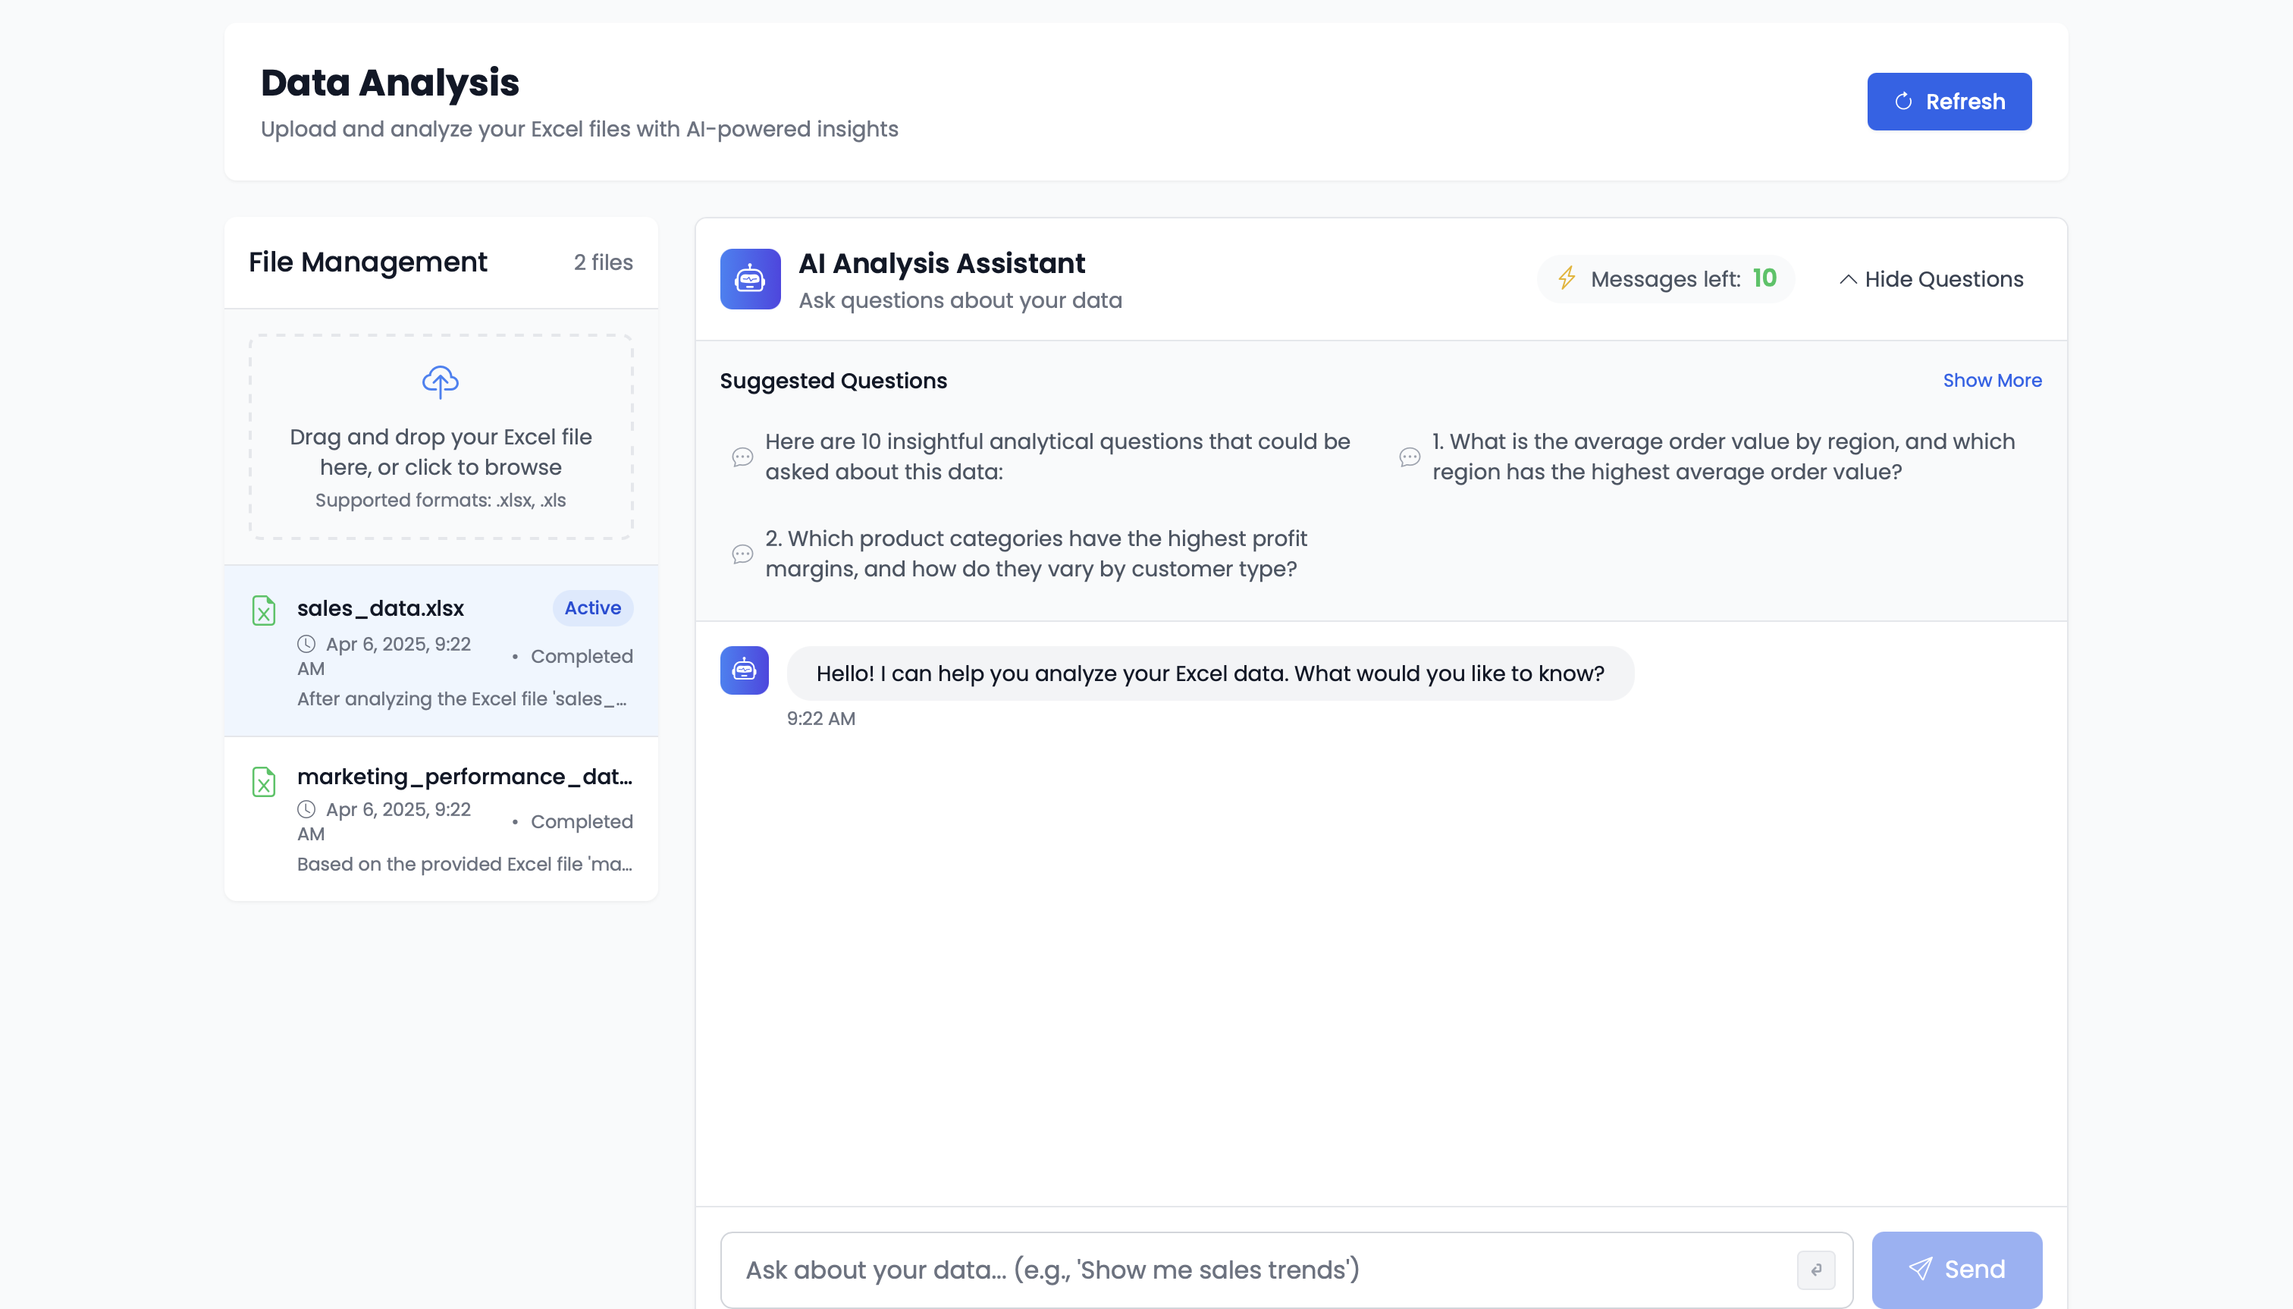Click the clock icon on sales_data.xlsx entry
2293x1309 pixels.
point(306,644)
